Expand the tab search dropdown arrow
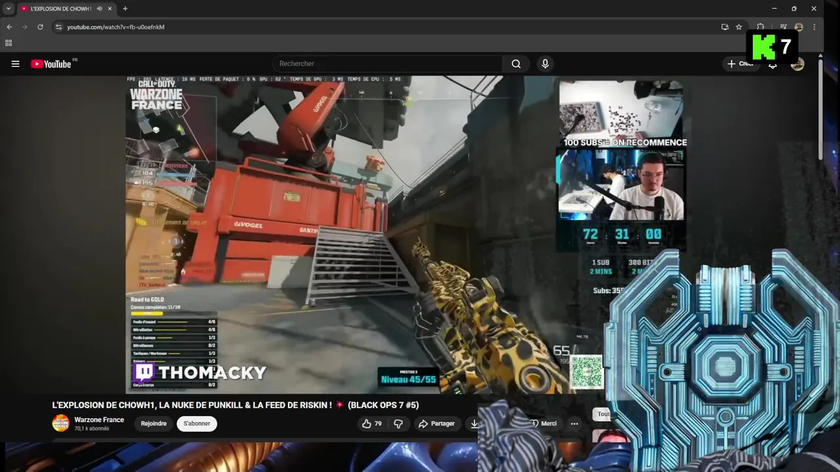Screen dimensions: 840x472 (x=9, y=9)
